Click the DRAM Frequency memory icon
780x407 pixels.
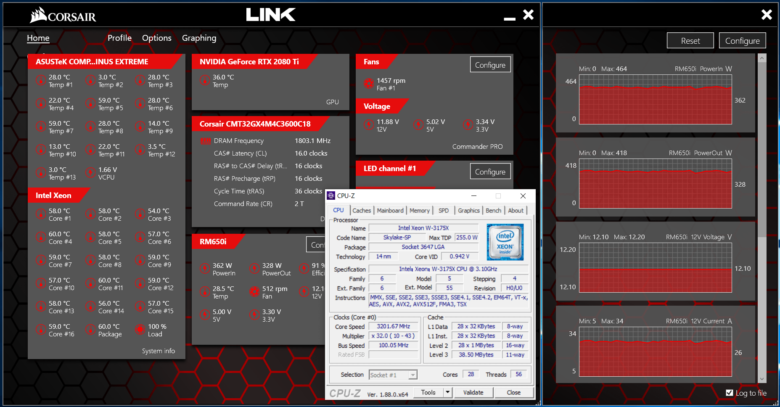point(206,141)
